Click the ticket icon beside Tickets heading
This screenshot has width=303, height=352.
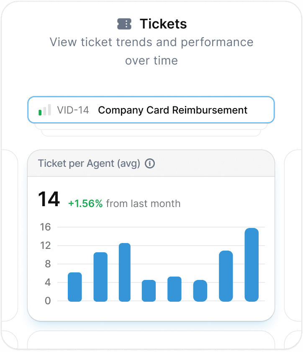pos(124,24)
